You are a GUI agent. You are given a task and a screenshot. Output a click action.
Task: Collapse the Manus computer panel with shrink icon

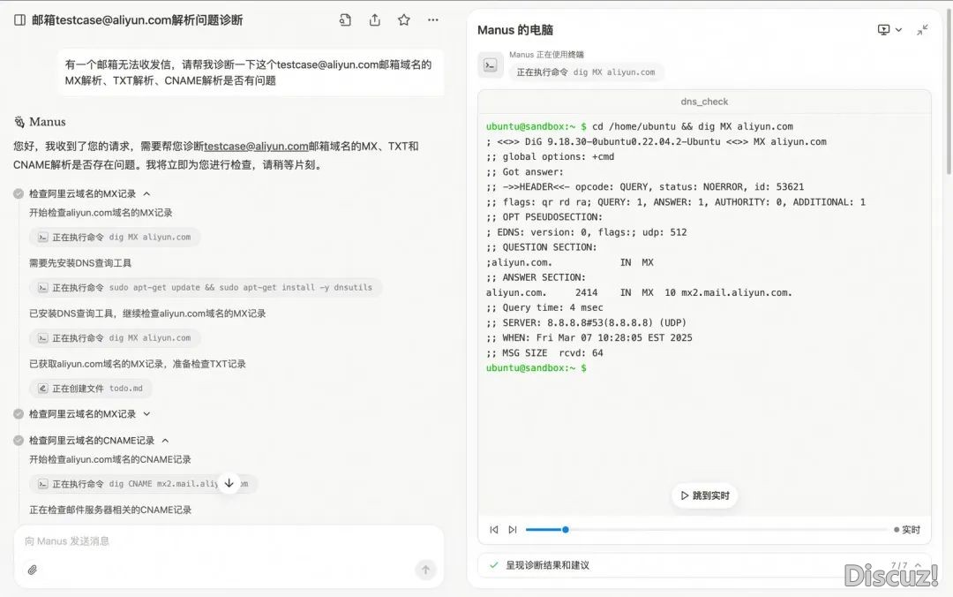pos(922,30)
